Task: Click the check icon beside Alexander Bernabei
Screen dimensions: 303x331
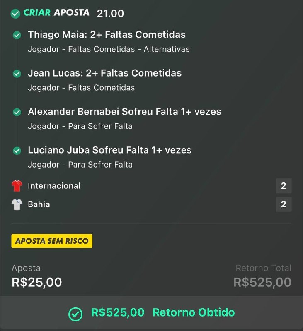Action: pos(17,112)
